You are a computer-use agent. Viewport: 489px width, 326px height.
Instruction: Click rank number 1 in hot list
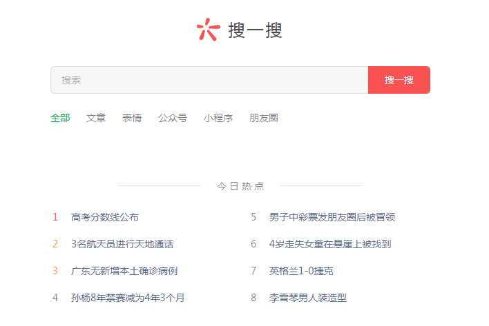click(x=55, y=217)
